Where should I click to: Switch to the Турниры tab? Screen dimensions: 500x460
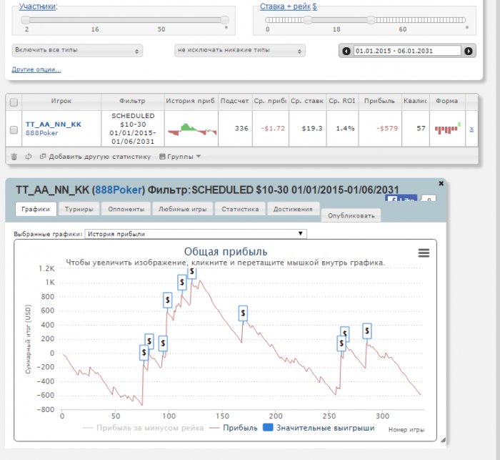[79, 209]
